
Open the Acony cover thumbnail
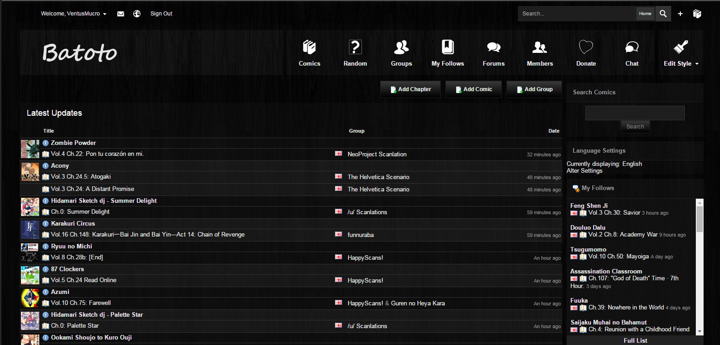tap(30, 172)
